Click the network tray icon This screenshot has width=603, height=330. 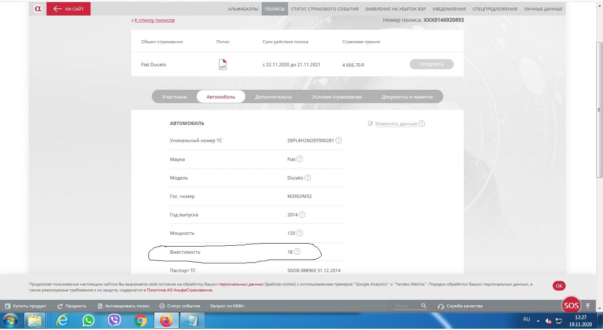(x=559, y=321)
